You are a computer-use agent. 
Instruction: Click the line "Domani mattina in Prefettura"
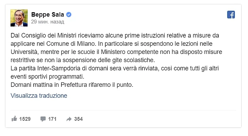[x=72, y=85]
